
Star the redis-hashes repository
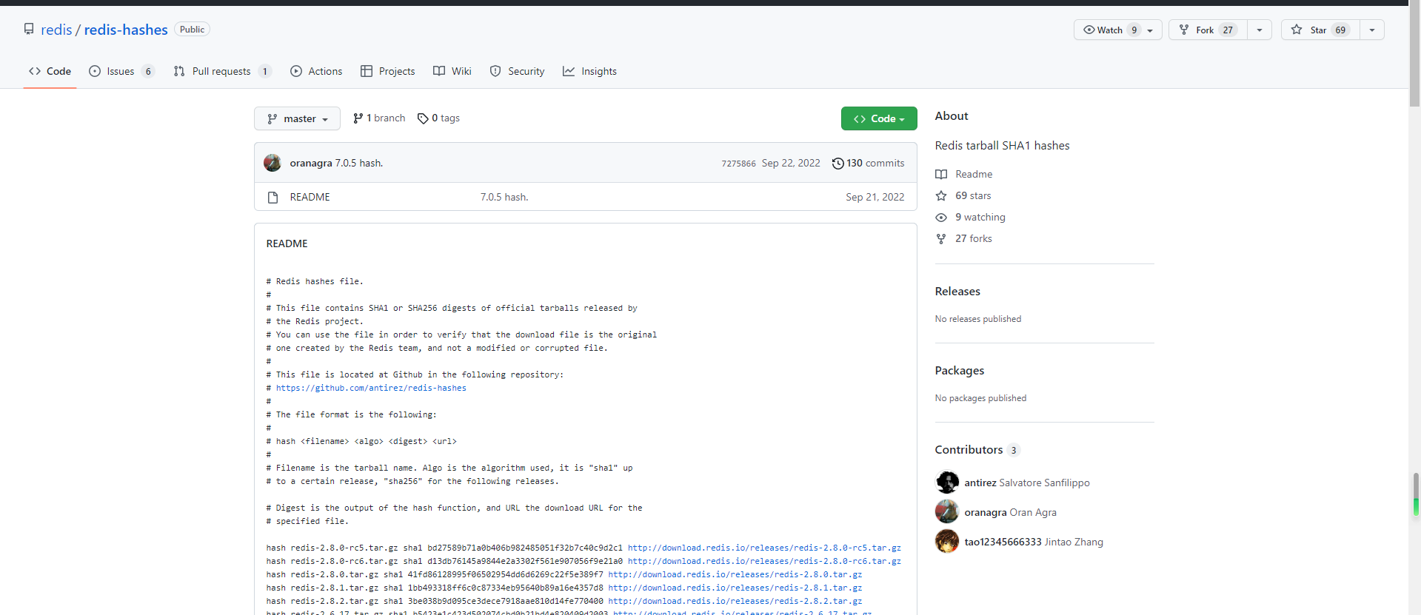(1319, 30)
